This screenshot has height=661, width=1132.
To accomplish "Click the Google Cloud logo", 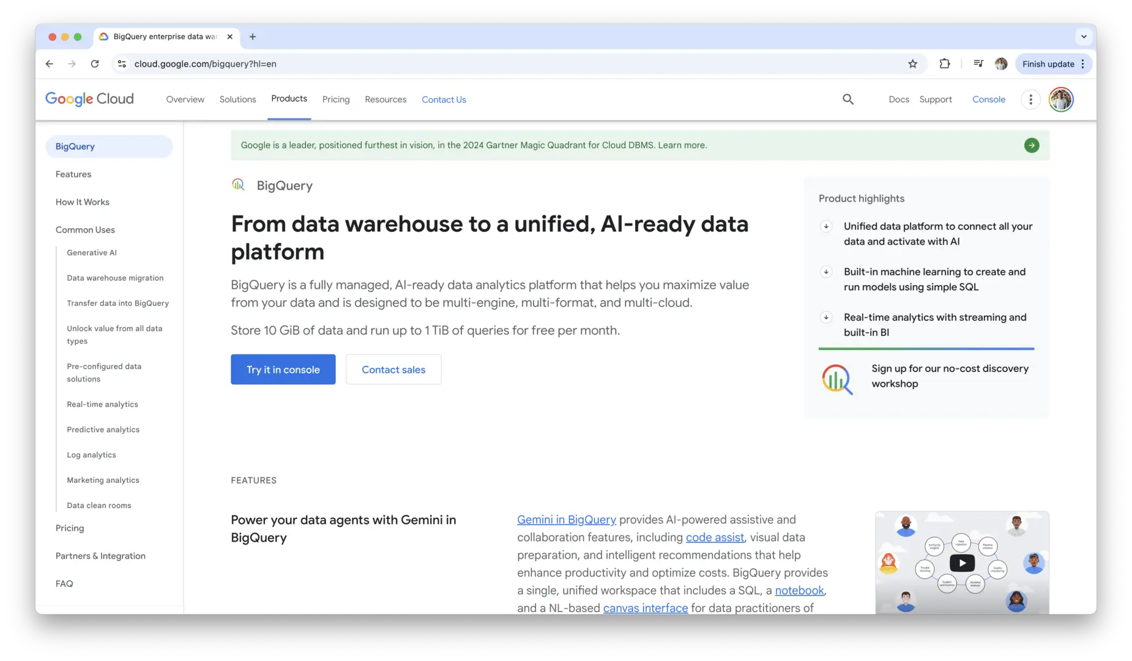I will click(89, 99).
